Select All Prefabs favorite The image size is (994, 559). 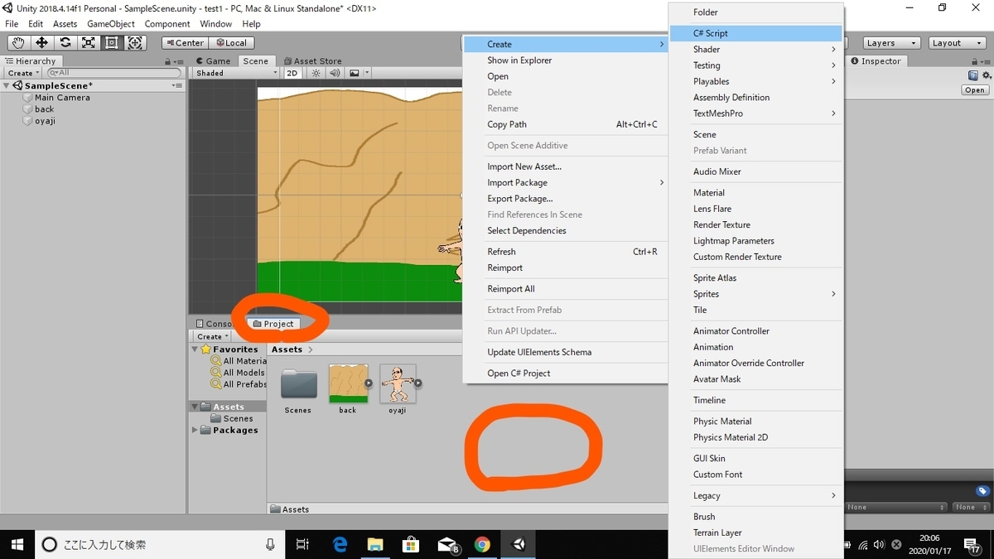(239, 384)
